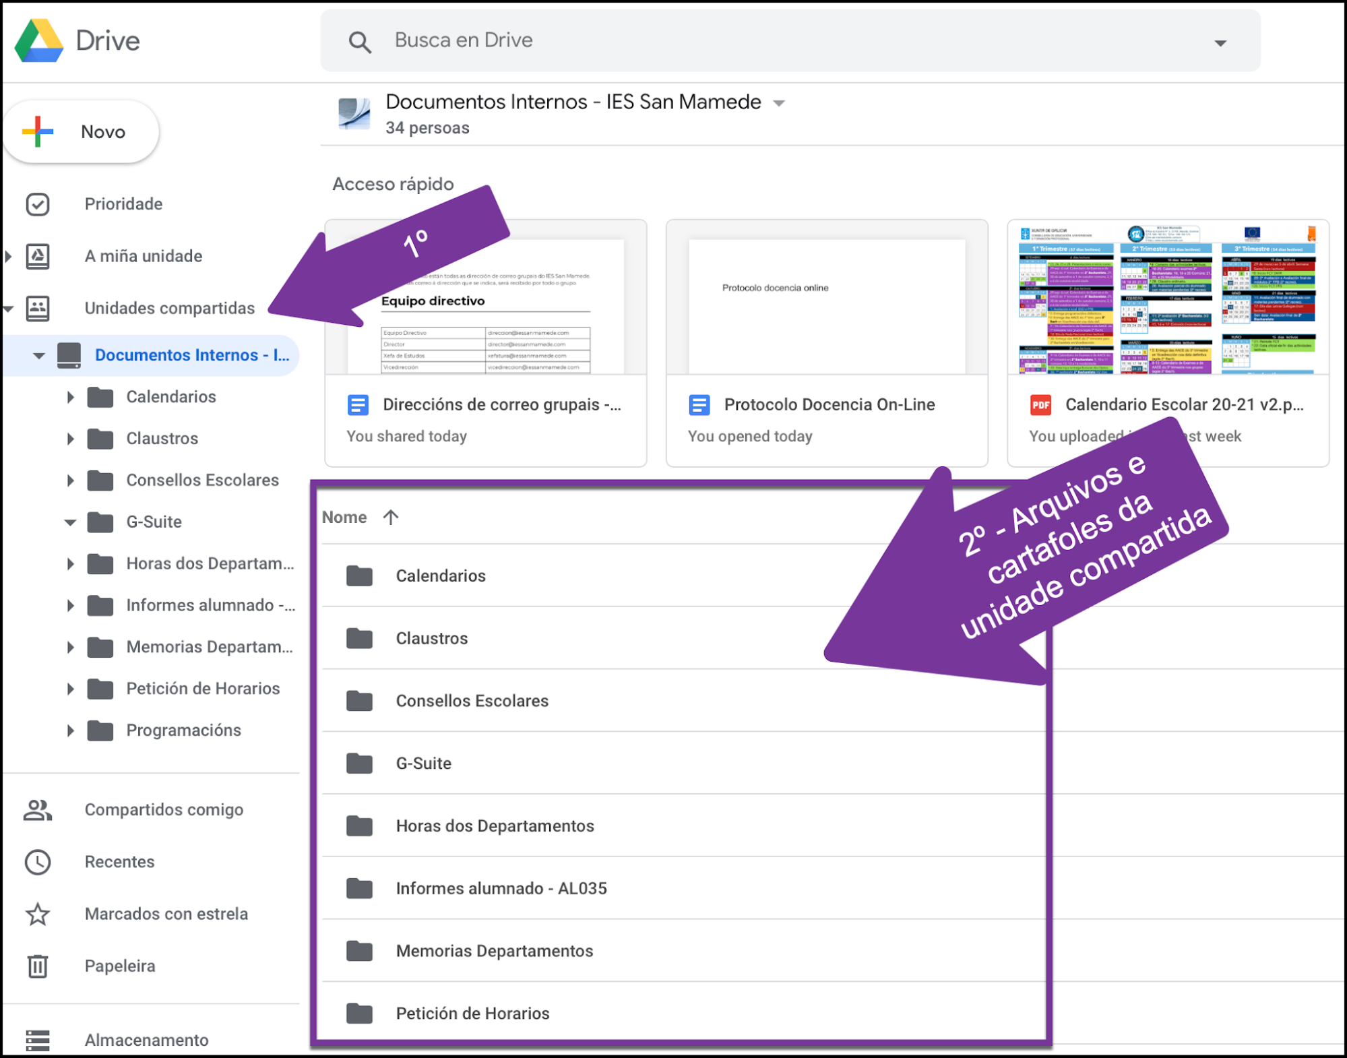Click the Google Drive logo

click(39, 41)
